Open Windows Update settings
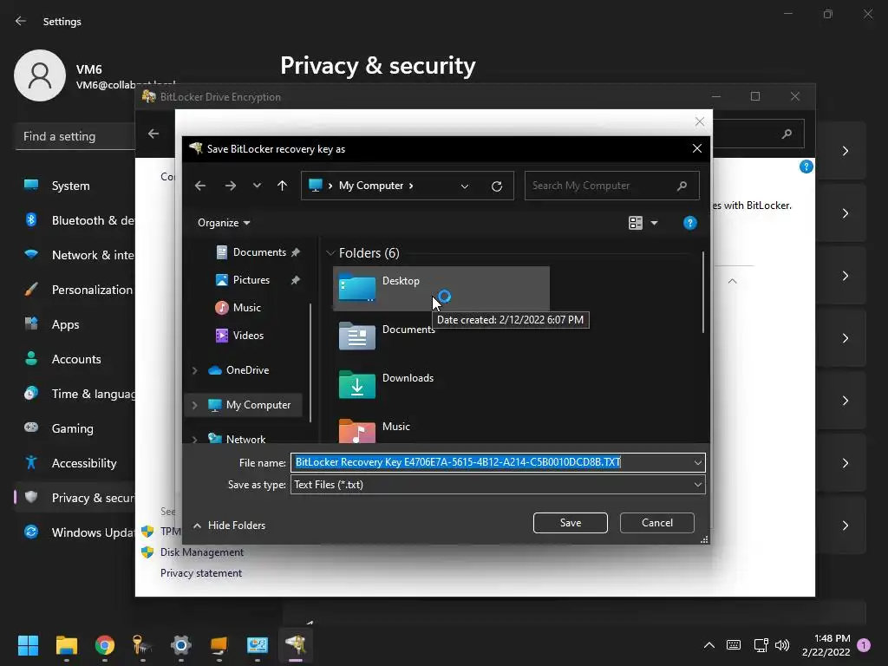888x666 pixels. point(75,532)
